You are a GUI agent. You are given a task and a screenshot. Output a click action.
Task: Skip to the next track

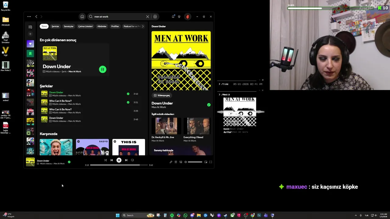coord(126,160)
